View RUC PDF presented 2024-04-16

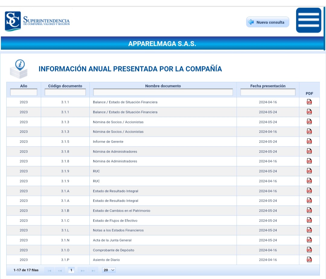(x=309, y=181)
